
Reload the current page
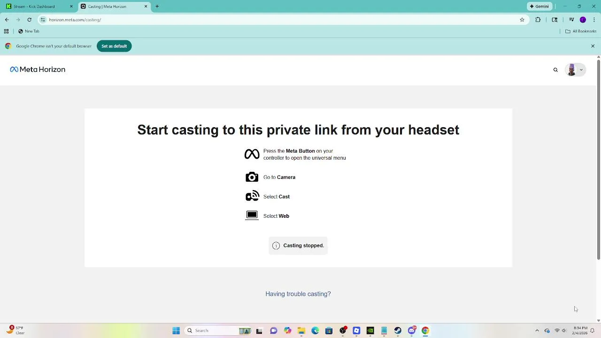tap(29, 20)
